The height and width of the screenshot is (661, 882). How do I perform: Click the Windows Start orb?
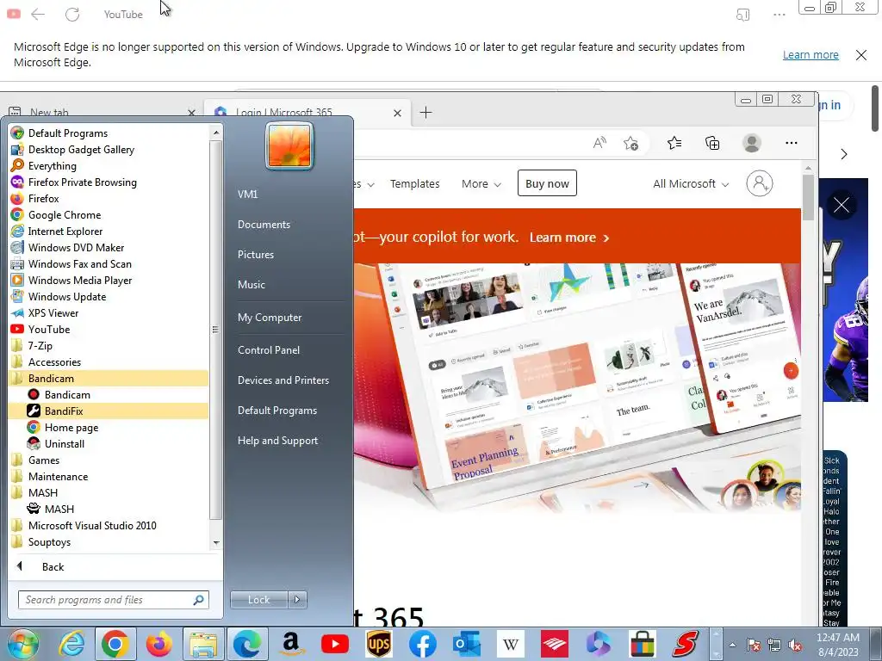pyautogui.click(x=22, y=644)
